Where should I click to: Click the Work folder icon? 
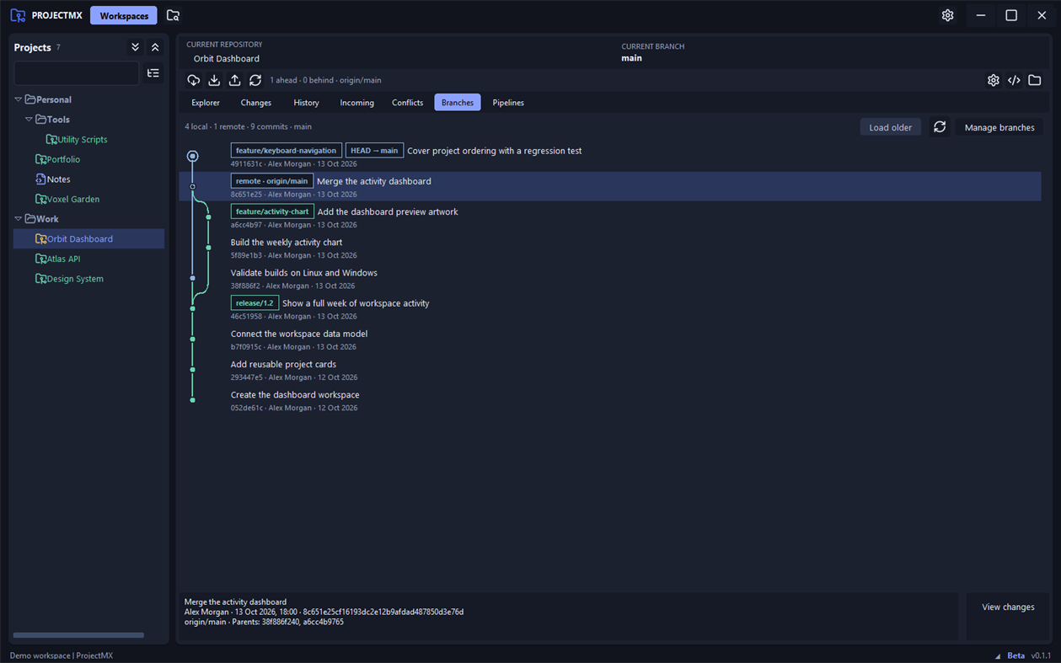tap(30, 219)
